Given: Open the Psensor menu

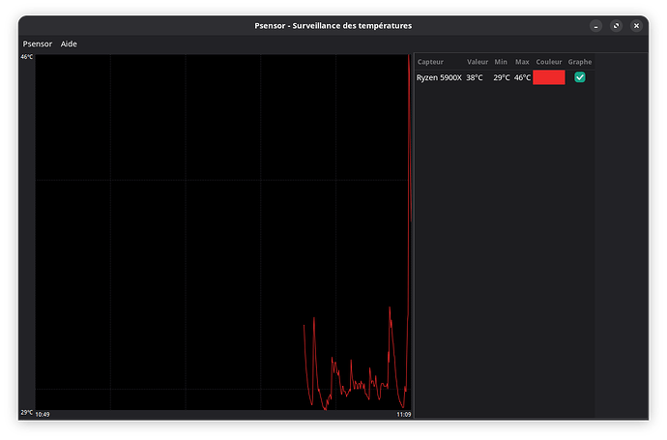Looking at the screenshot, I should [38, 44].
